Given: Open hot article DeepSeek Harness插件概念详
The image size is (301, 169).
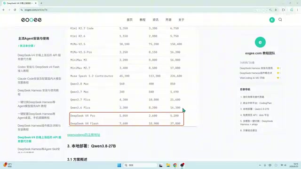Looking at the screenshot, I should (x=256, y=73).
